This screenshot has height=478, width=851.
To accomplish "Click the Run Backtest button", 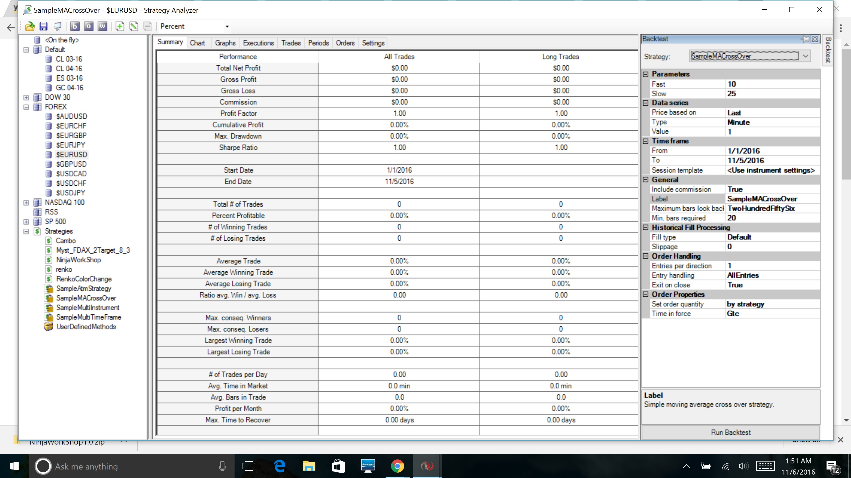I will click(x=731, y=432).
